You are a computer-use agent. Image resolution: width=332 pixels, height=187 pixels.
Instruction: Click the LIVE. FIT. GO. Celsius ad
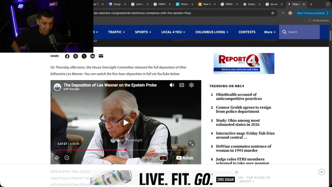pos(164,178)
